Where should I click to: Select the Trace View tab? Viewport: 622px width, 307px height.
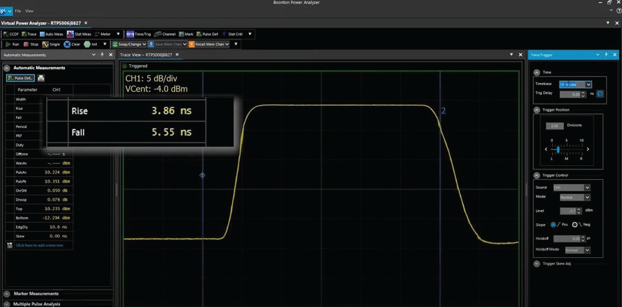pos(149,54)
